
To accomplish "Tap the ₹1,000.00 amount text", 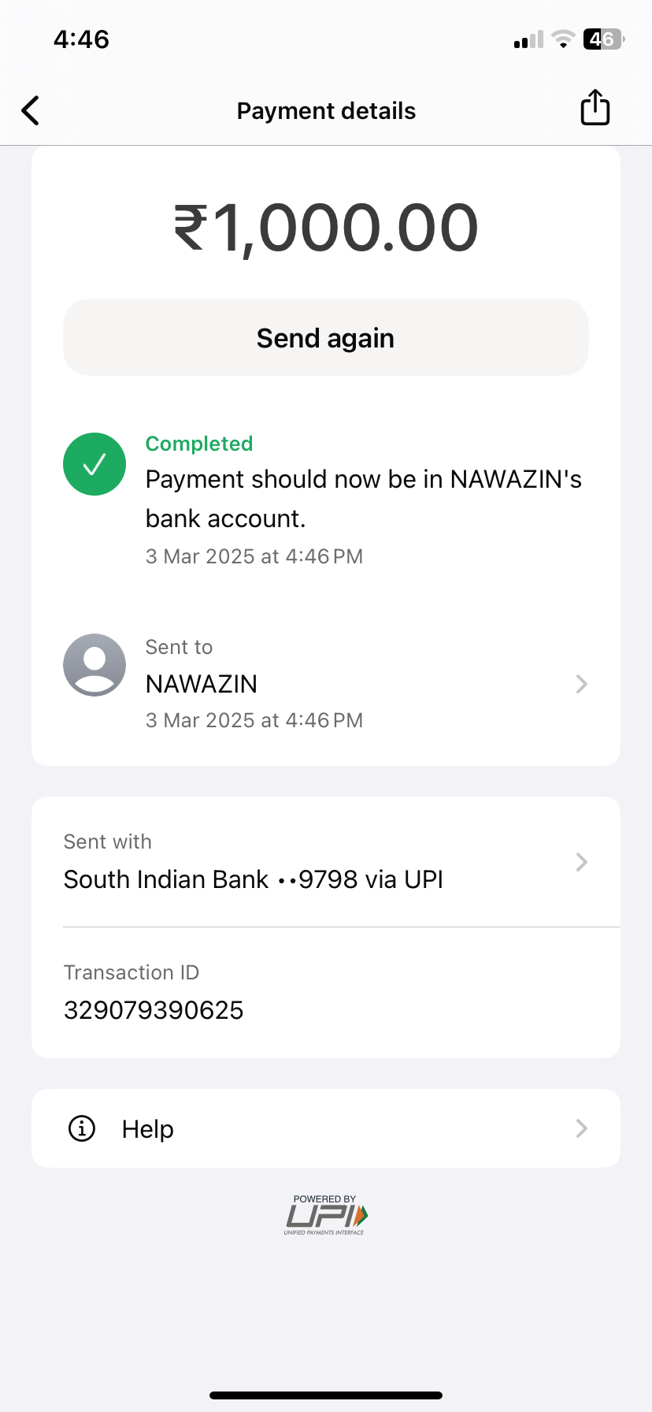I will (326, 228).
